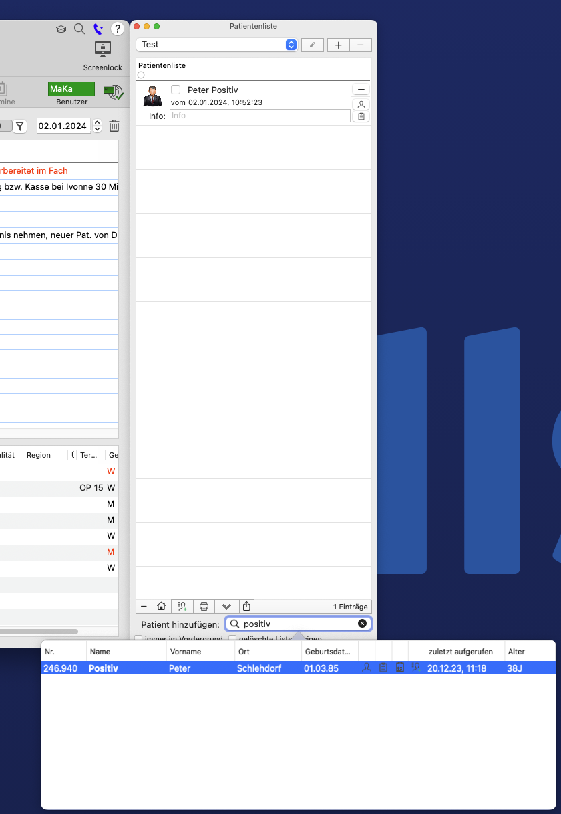Click the share export icon

tap(246, 606)
